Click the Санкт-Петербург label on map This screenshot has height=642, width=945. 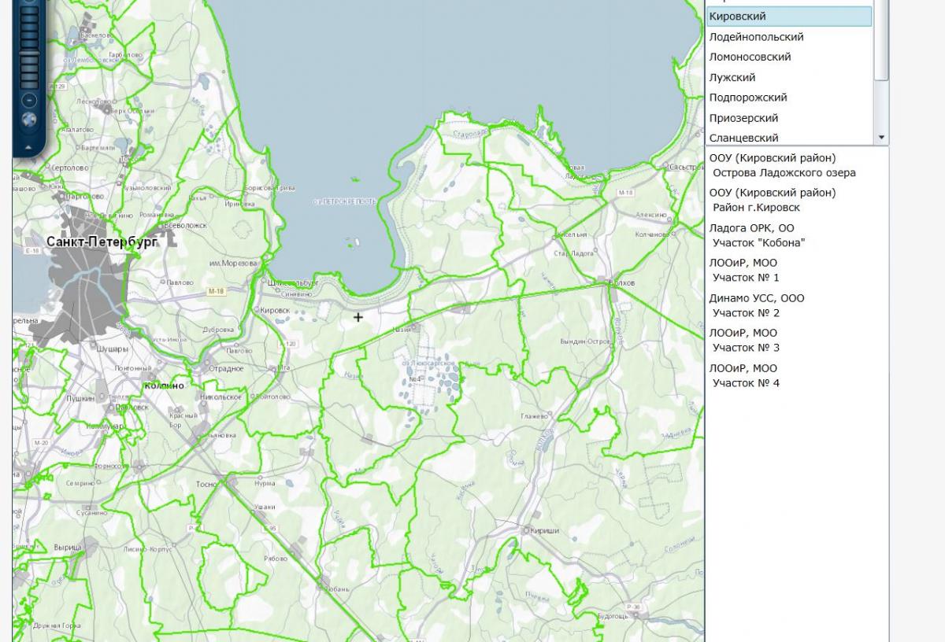click(x=102, y=242)
